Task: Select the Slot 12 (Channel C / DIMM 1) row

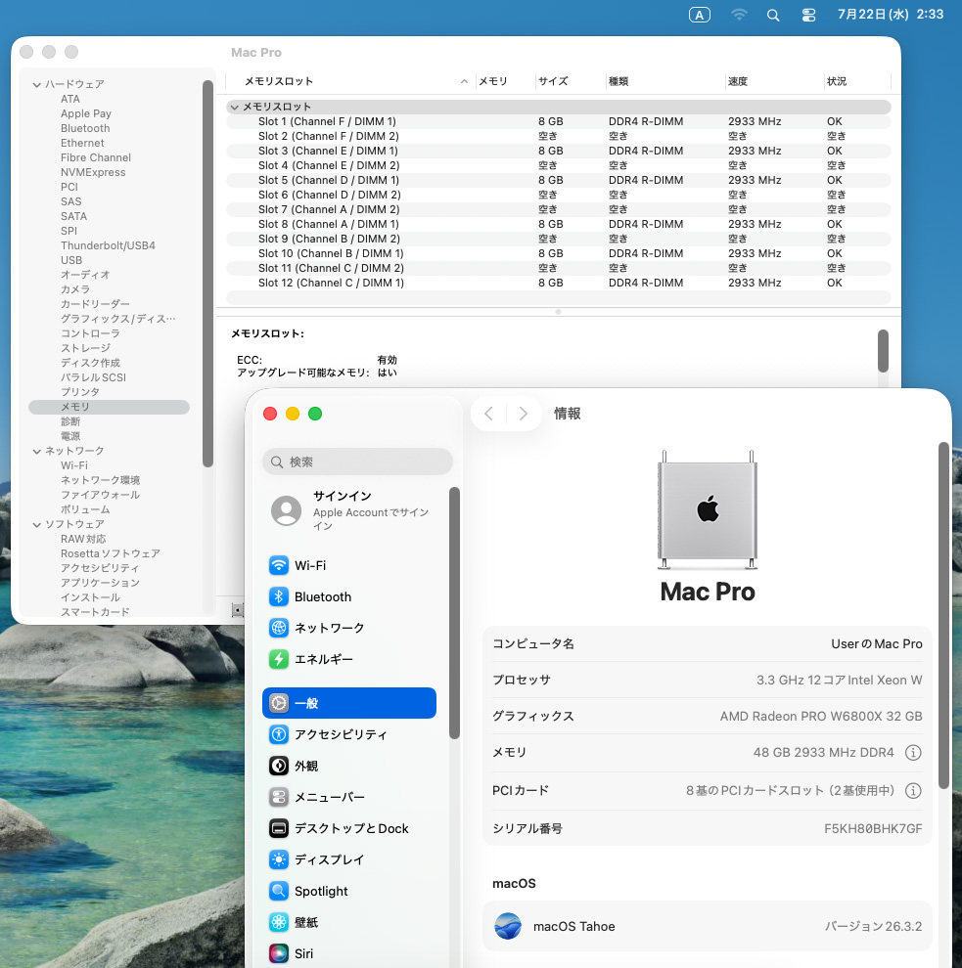Action: (559, 283)
